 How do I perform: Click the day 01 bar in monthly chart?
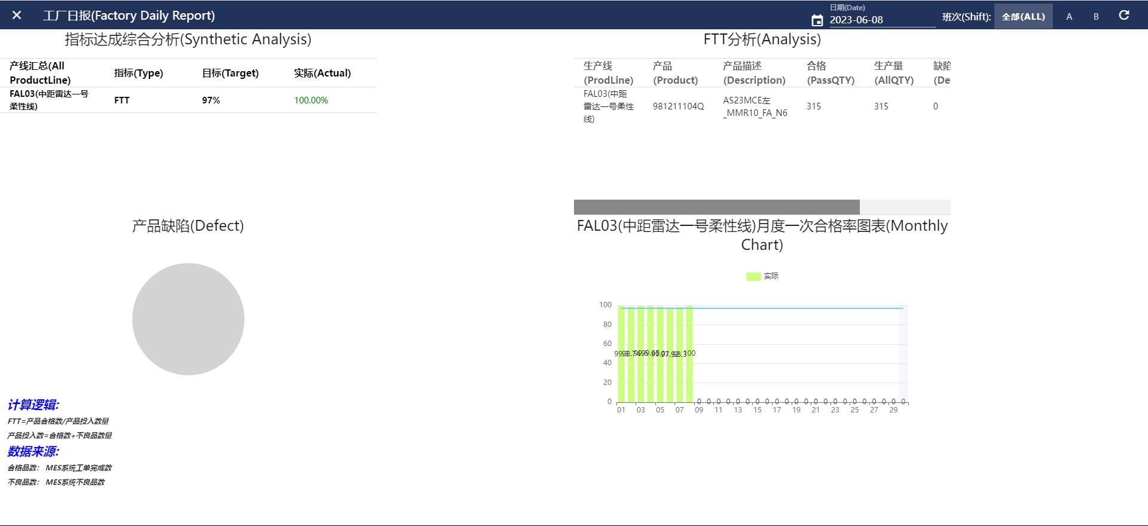[621, 354]
